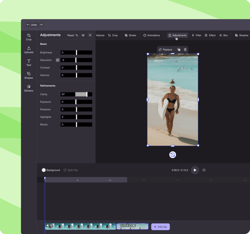Toggle the adjustments preview eye icon
The height and width of the screenshot is (234, 250).
point(83,35)
